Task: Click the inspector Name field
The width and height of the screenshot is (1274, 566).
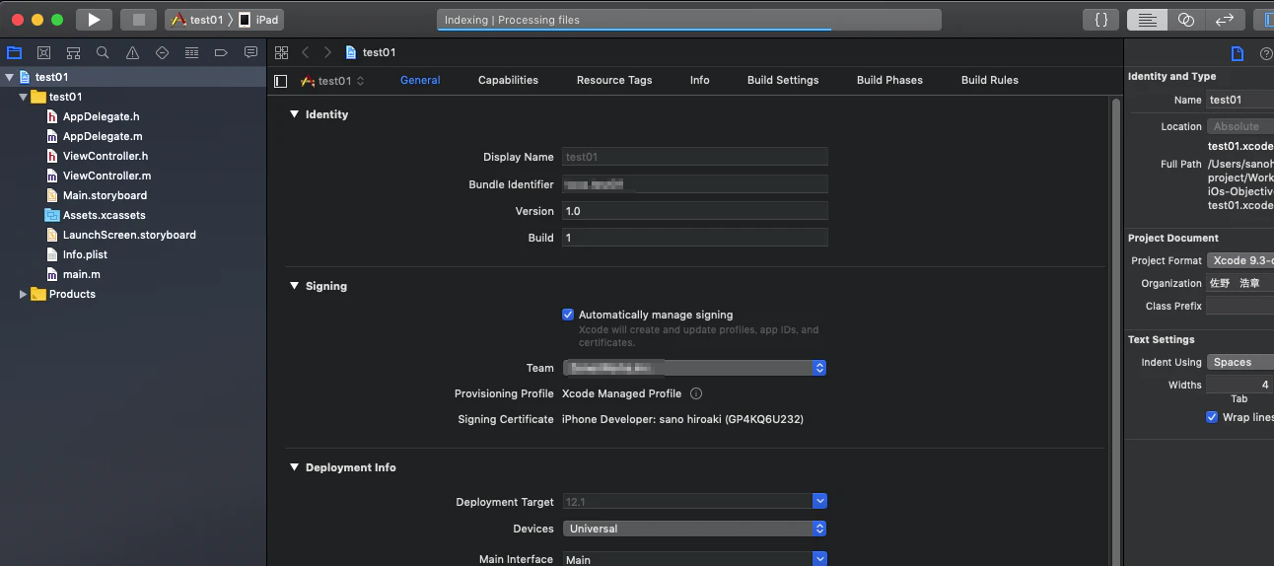Action: (1239, 100)
